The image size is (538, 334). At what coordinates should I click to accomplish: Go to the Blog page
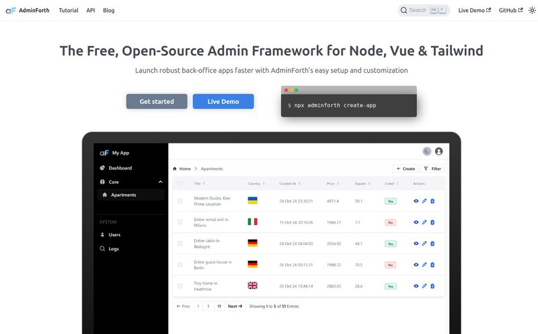[108, 10]
